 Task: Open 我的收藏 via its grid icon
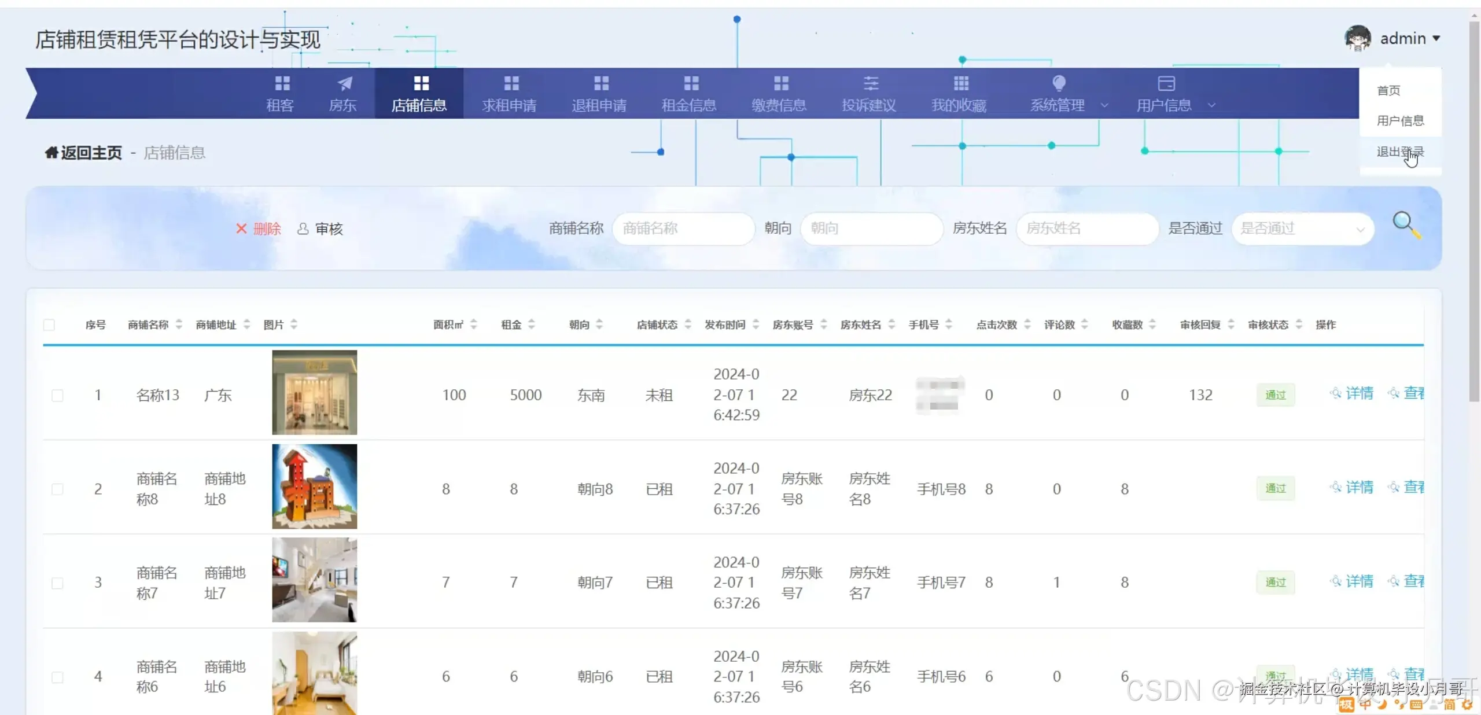(x=960, y=84)
